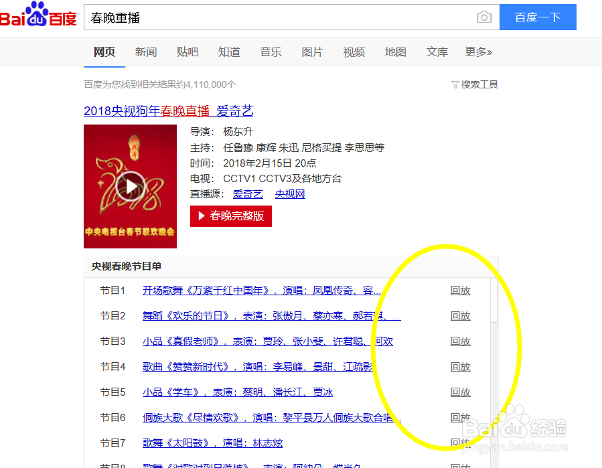The height and width of the screenshot is (468, 602).
Task: Switch to the 图片 tab
Action: pos(312,52)
